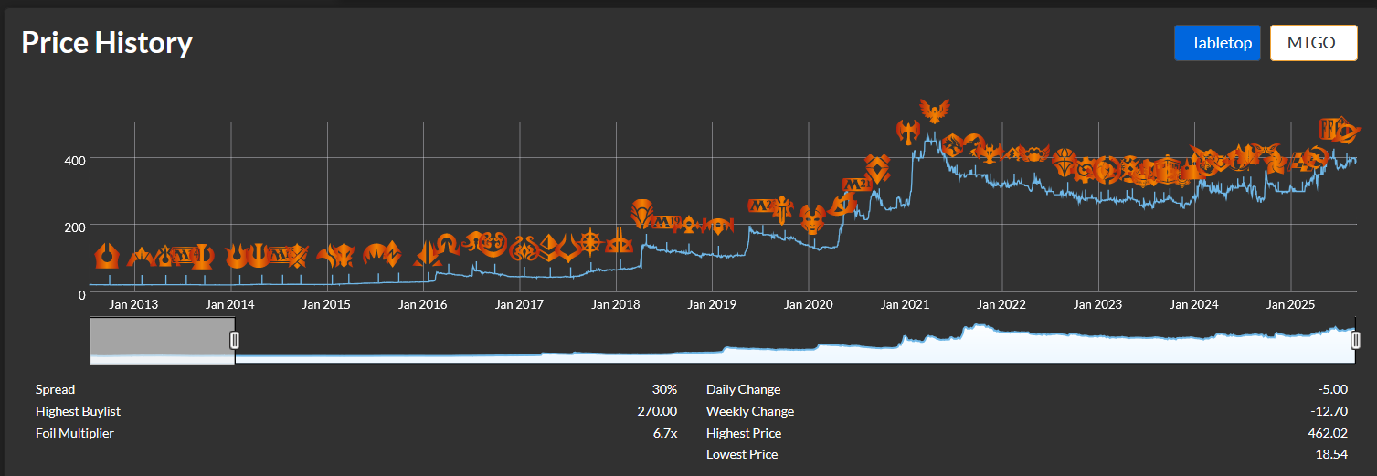Click the TARDIS Doctor Who set symbol
Viewport: 1377px width, 476px height.
(x=1168, y=168)
